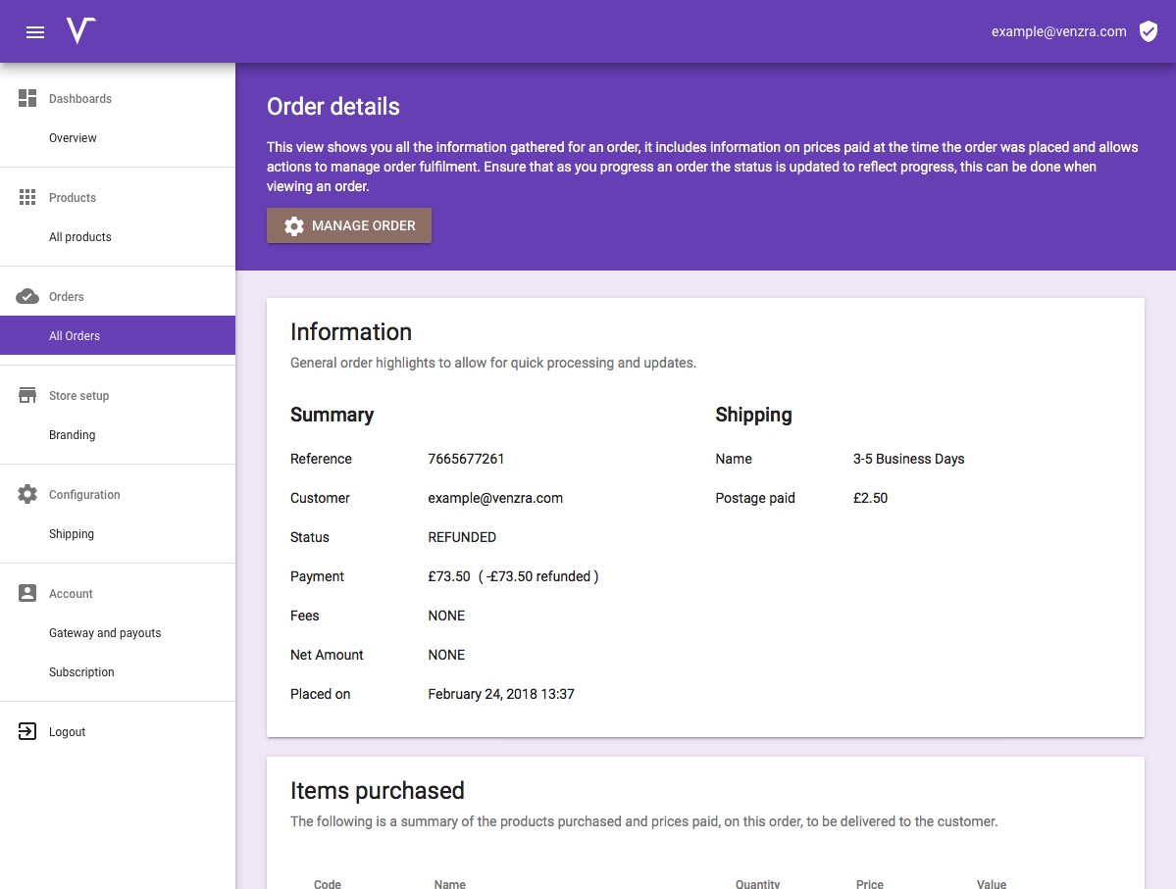Click the MANAGE ORDER button
This screenshot has height=889, width=1176.
coord(349,225)
